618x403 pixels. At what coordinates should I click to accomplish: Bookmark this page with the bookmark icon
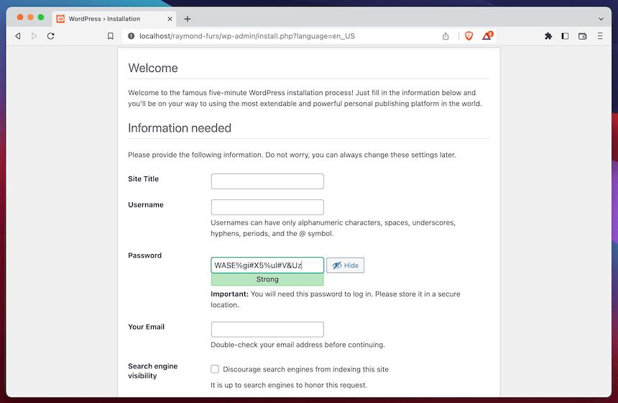(x=110, y=36)
